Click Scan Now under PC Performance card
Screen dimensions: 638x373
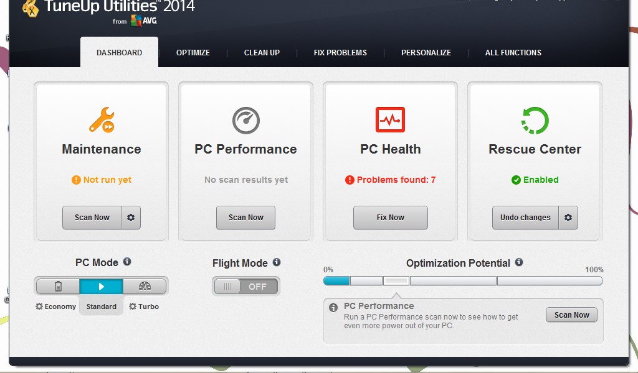[245, 218]
